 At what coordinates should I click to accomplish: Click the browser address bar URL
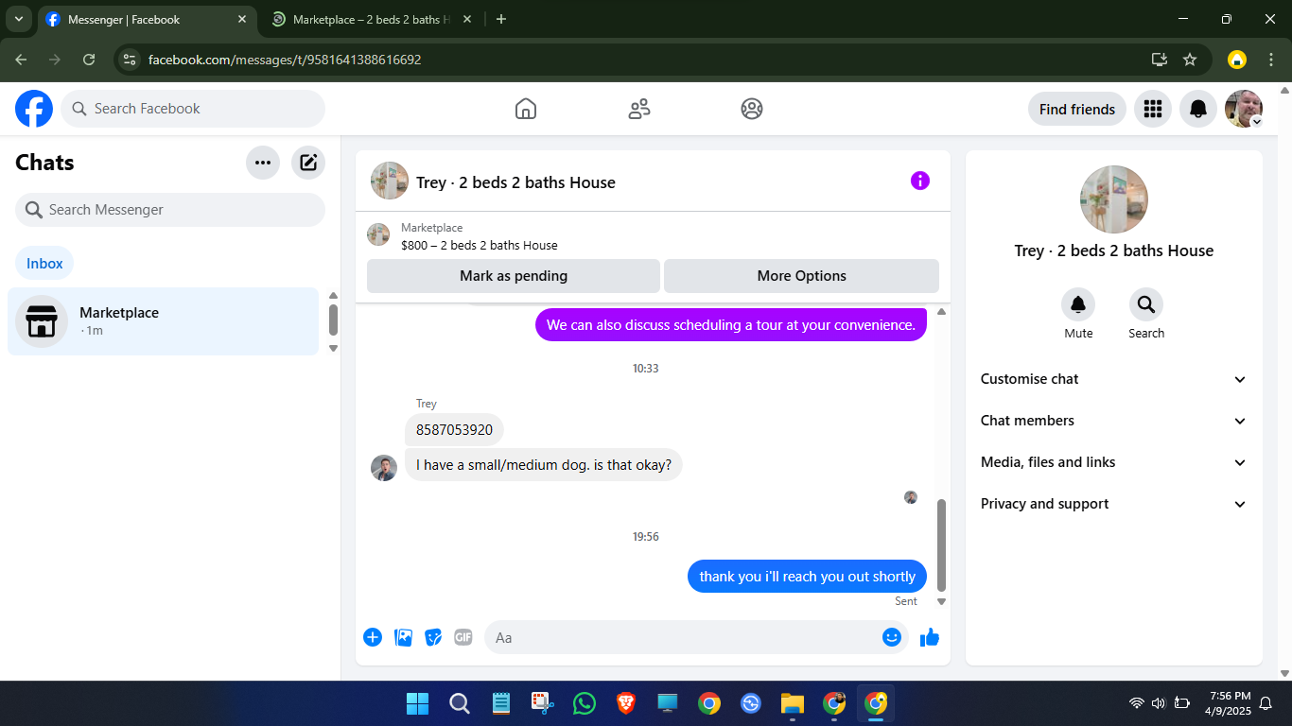[285, 60]
